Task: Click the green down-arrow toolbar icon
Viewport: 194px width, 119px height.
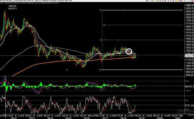Action: coord(152,1)
